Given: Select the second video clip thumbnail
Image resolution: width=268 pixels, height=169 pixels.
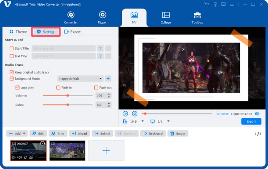Looking at the screenshot, I should pos(67,150).
